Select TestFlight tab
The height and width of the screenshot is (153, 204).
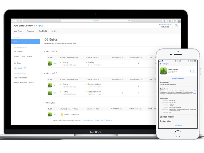point(43,31)
